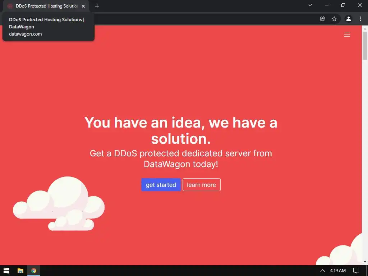This screenshot has width=368, height=276.
Task: Open Chrome three-dot menu
Action: (x=360, y=19)
